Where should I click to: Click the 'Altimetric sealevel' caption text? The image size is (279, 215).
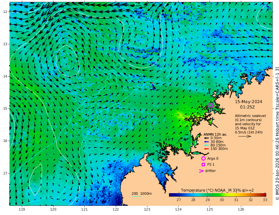(250, 116)
